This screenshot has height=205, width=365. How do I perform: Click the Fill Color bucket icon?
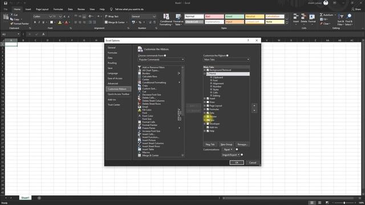point(60,22)
